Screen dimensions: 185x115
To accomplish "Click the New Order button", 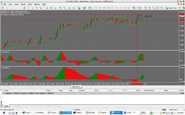I will click(x=171, y=8).
